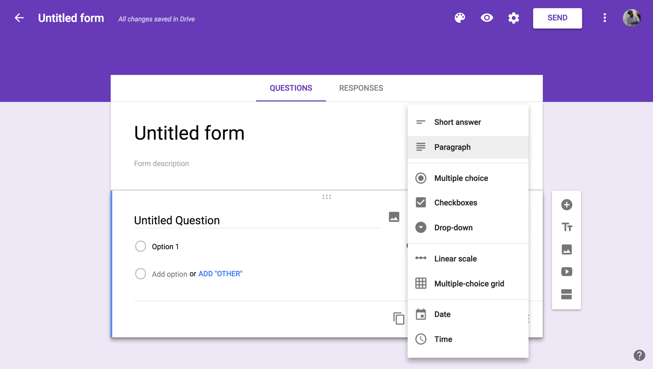
Task: Add title and description (Tt) icon
Action: [566, 227]
